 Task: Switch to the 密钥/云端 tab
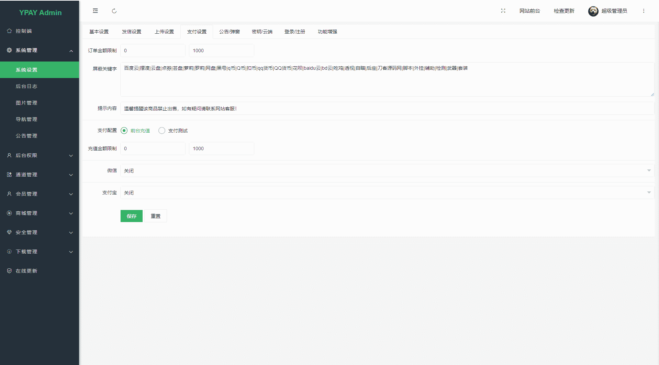(262, 32)
